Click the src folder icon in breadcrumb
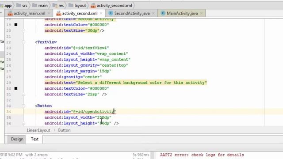The image size is (283, 159). tap(19, 5)
